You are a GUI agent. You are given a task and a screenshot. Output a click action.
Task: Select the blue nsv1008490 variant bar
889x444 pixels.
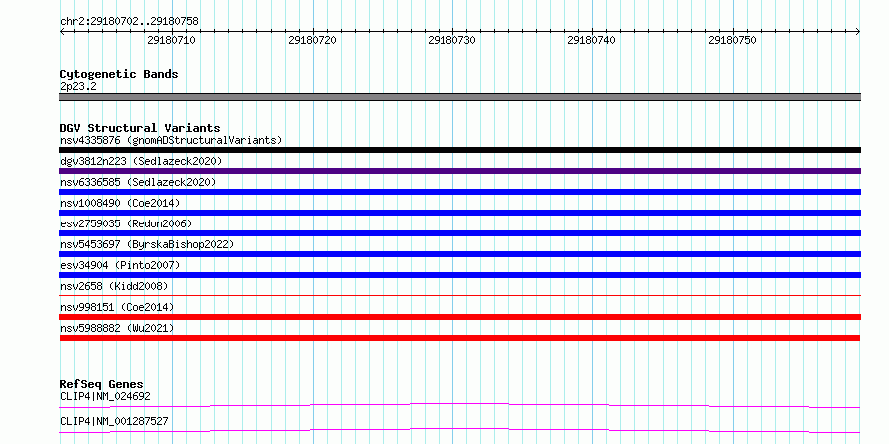tap(459, 213)
